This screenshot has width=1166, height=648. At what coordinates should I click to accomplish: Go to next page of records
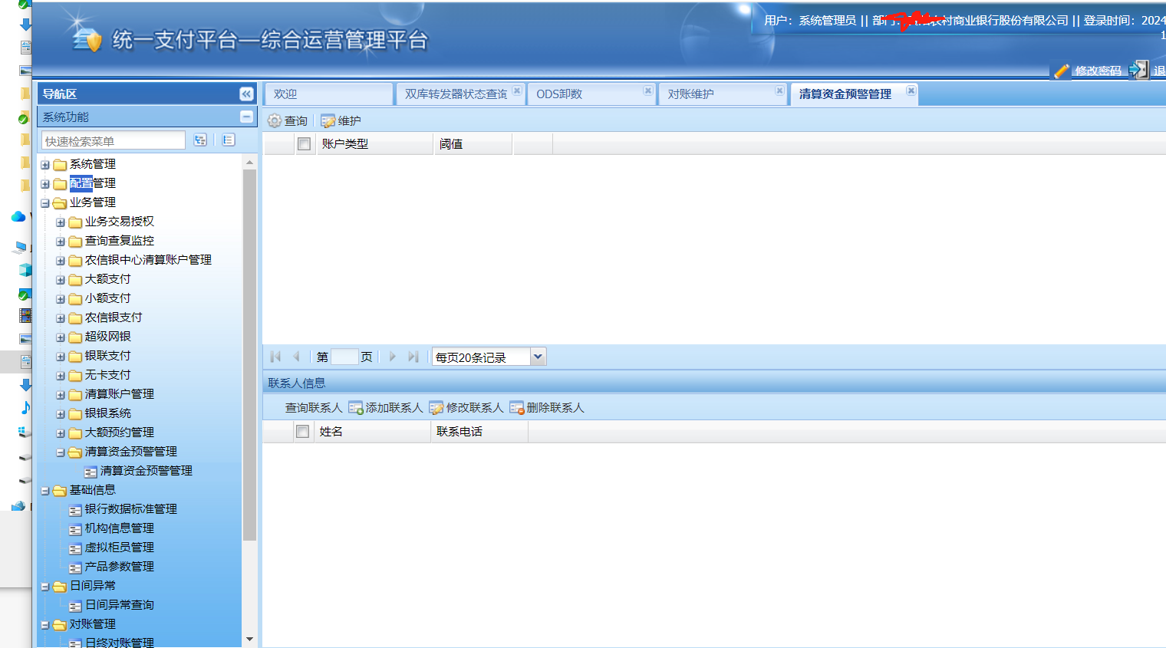pos(393,357)
